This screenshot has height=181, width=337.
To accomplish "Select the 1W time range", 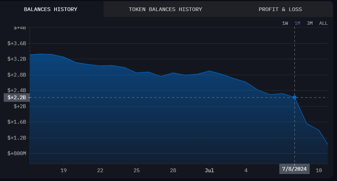I will point(285,23).
